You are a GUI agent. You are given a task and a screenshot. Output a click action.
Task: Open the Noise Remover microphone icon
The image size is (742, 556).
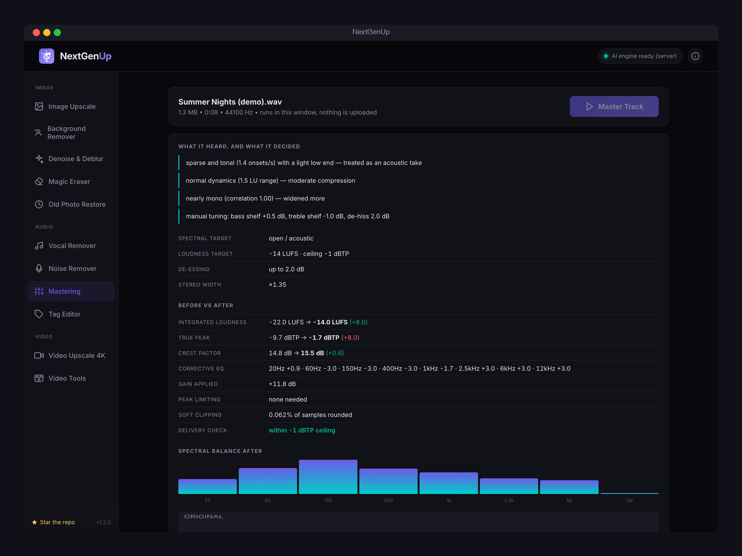[x=39, y=268]
